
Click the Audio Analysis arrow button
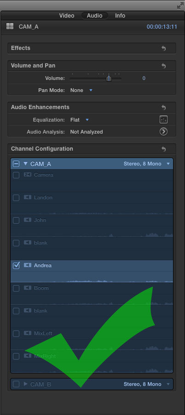tap(164, 132)
